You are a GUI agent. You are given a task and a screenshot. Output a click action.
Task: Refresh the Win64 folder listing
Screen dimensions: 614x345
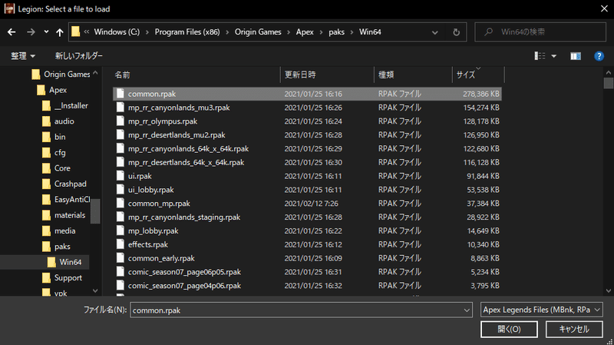coord(456,32)
